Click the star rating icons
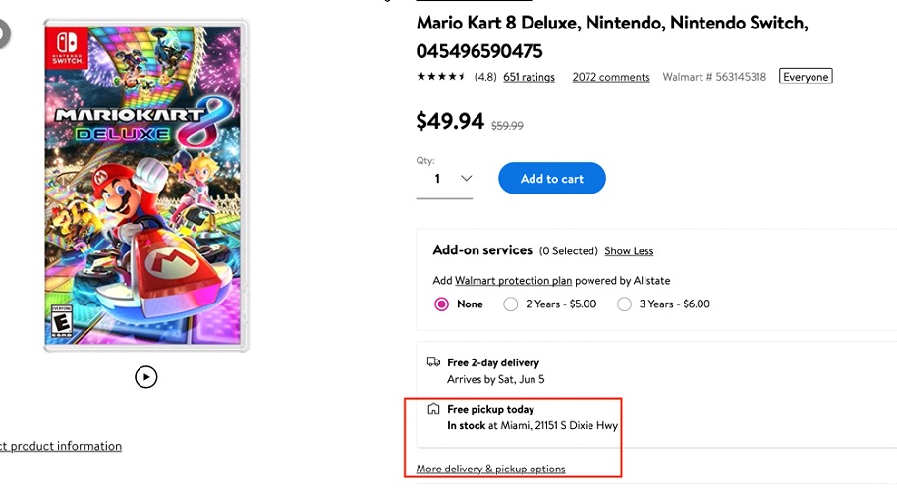The width and height of the screenshot is (897, 498). click(441, 77)
